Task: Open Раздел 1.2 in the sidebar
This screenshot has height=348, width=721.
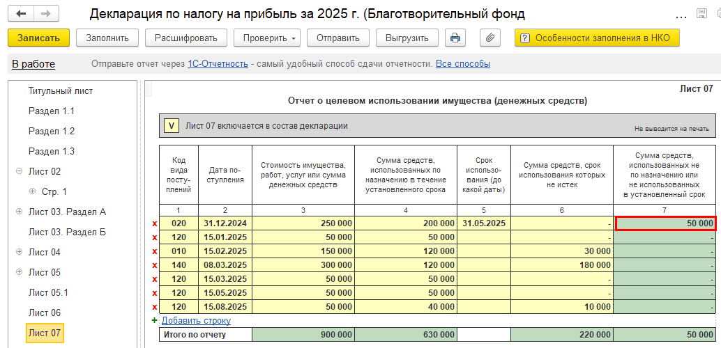Action: tap(51, 131)
